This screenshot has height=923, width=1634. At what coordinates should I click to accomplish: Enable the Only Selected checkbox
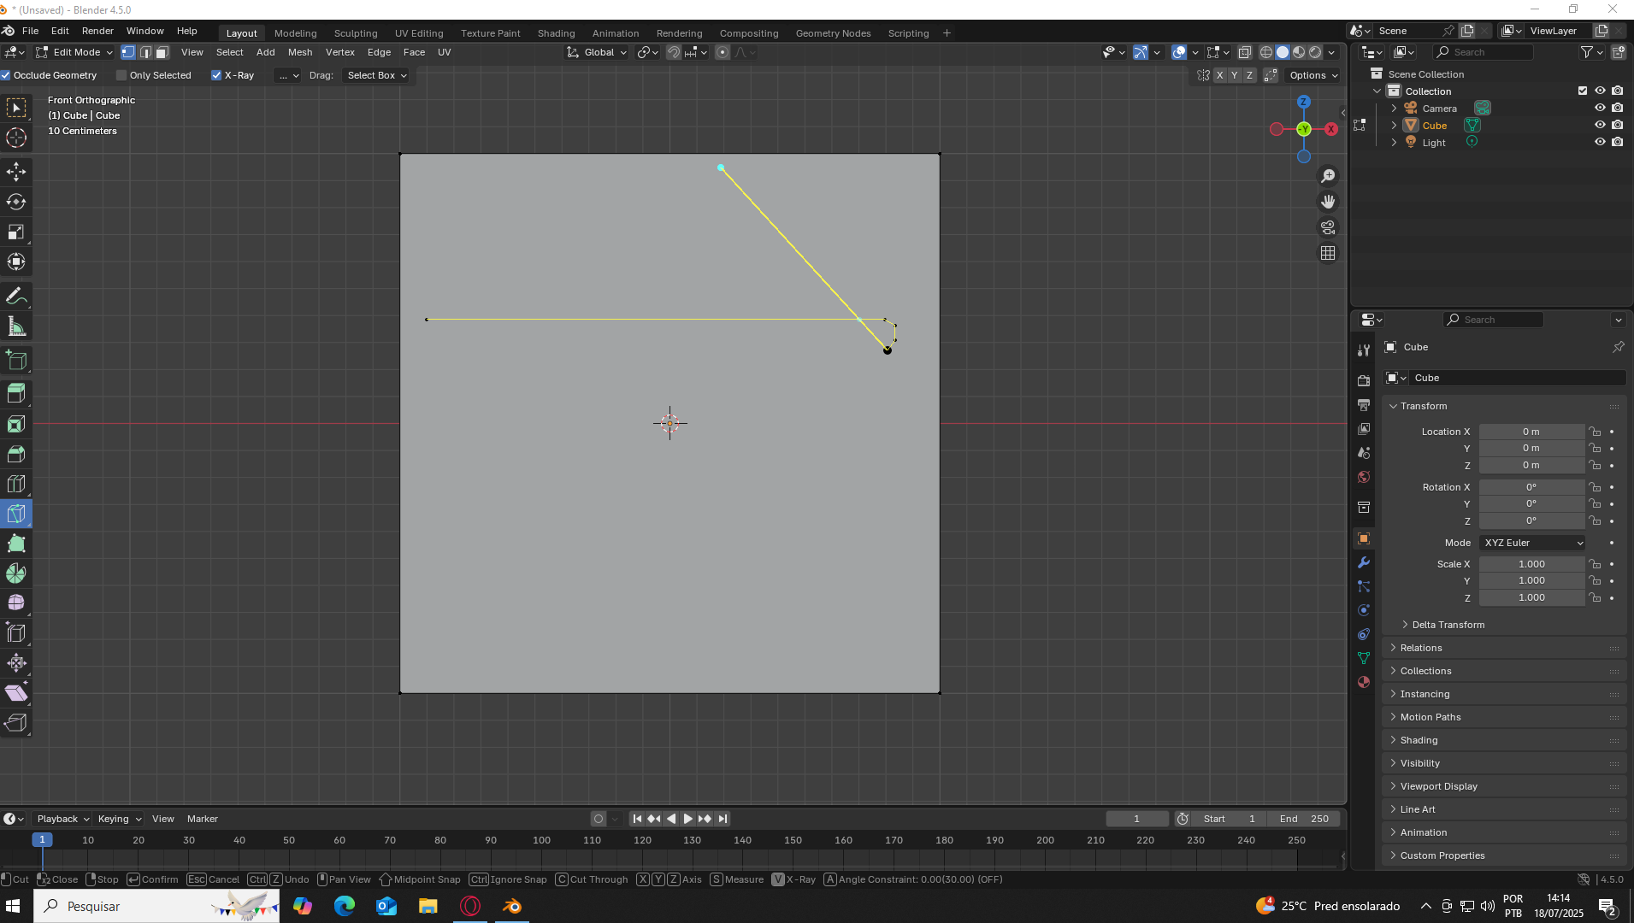click(x=121, y=75)
